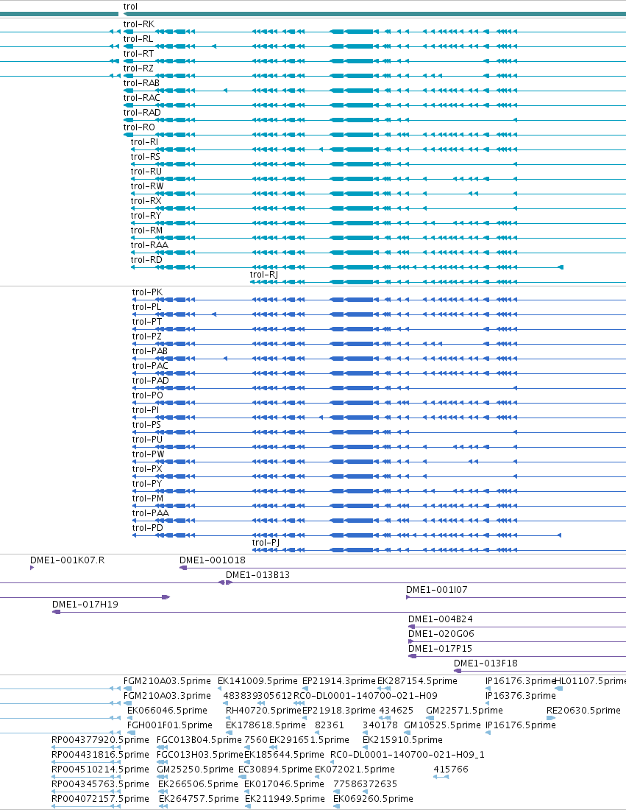Image resolution: width=626 pixels, height=810 pixels.
Task: Select EST RP004377920.5prime label
Action: [100, 740]
